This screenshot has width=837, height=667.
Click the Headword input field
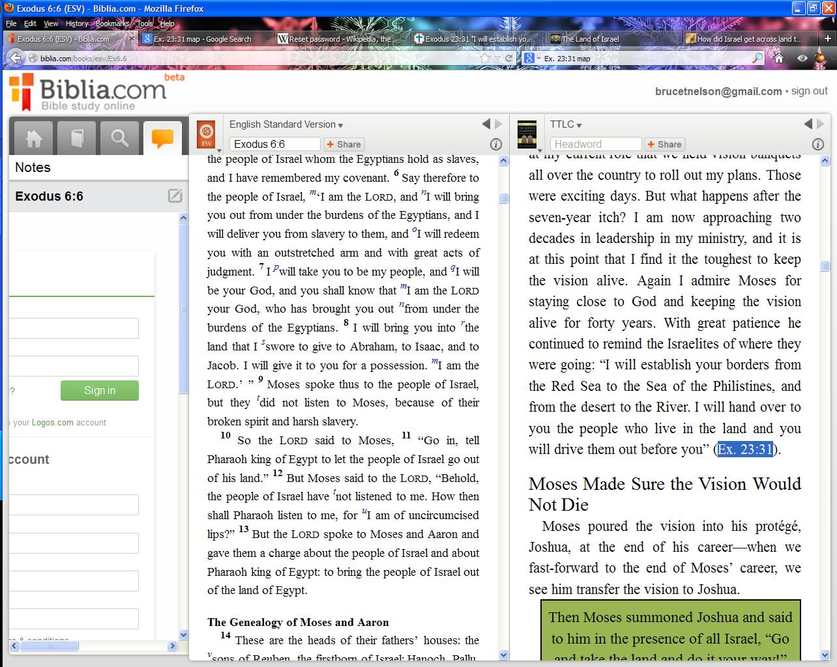click(x=596, y=144)
